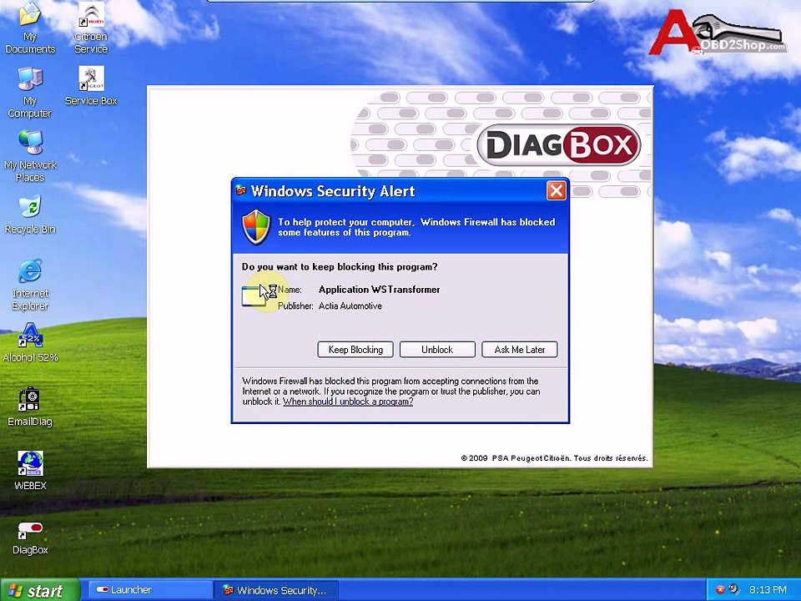Viewport: 801px width, 601px height.
Task: Click the 8:13 PM clock
Action: [768, 590]
